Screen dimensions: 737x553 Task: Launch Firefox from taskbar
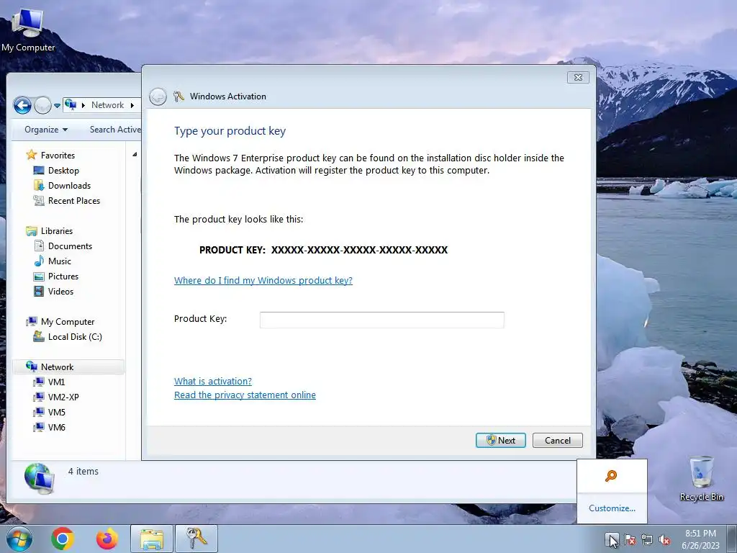tap(107, 539)
